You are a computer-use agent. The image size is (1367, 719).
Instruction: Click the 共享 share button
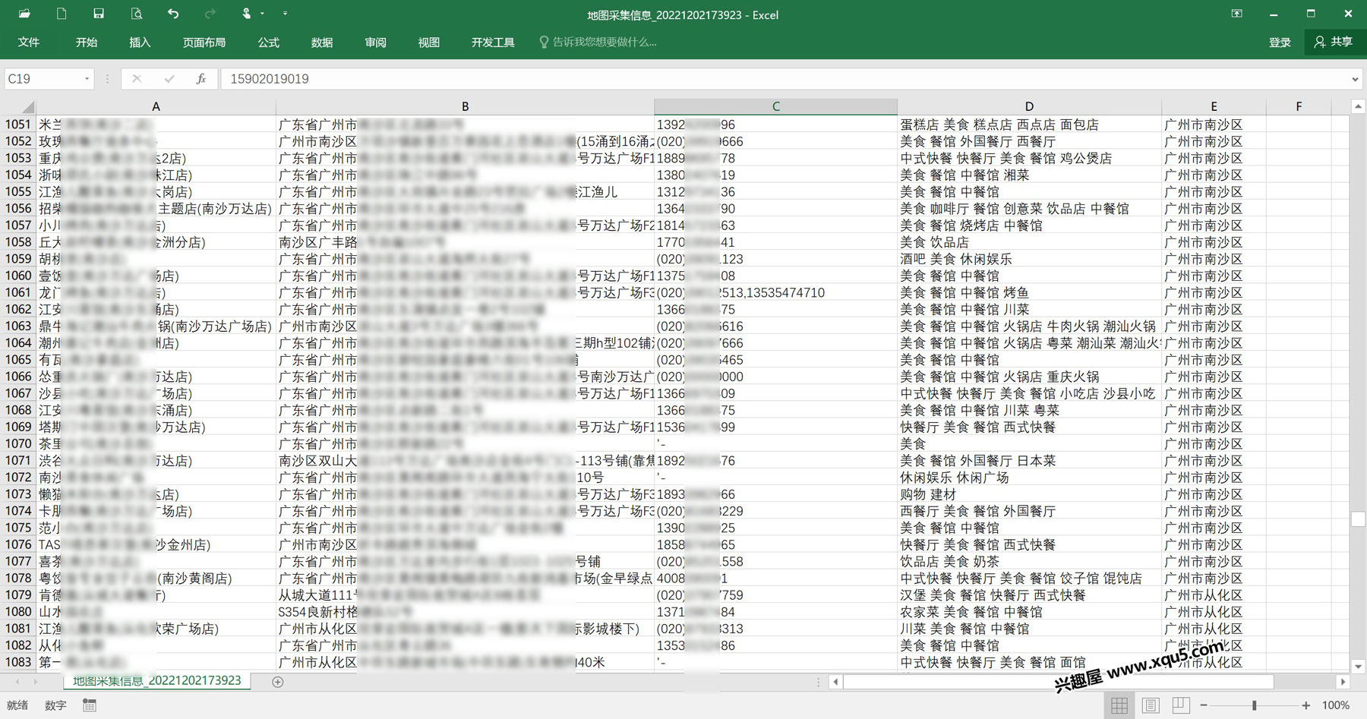click(x=1334, y=43)
